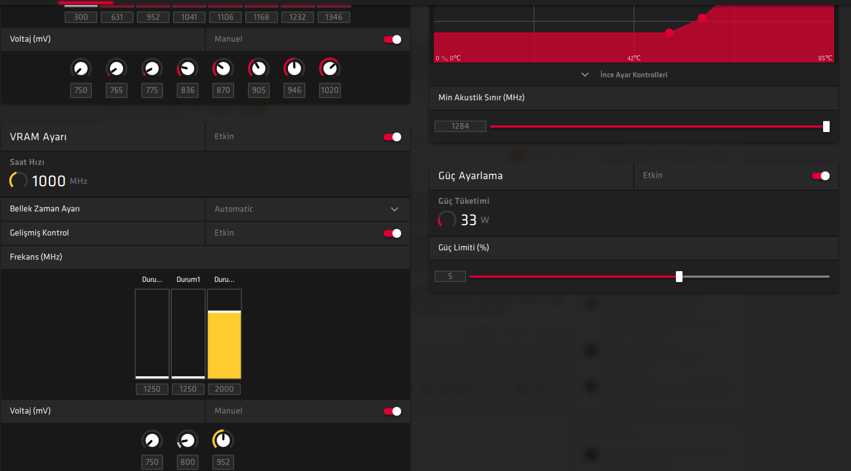Click the "Güç Limiti (%)" label
The height and width of the screenshot is (471, 851).
[464, 248]
